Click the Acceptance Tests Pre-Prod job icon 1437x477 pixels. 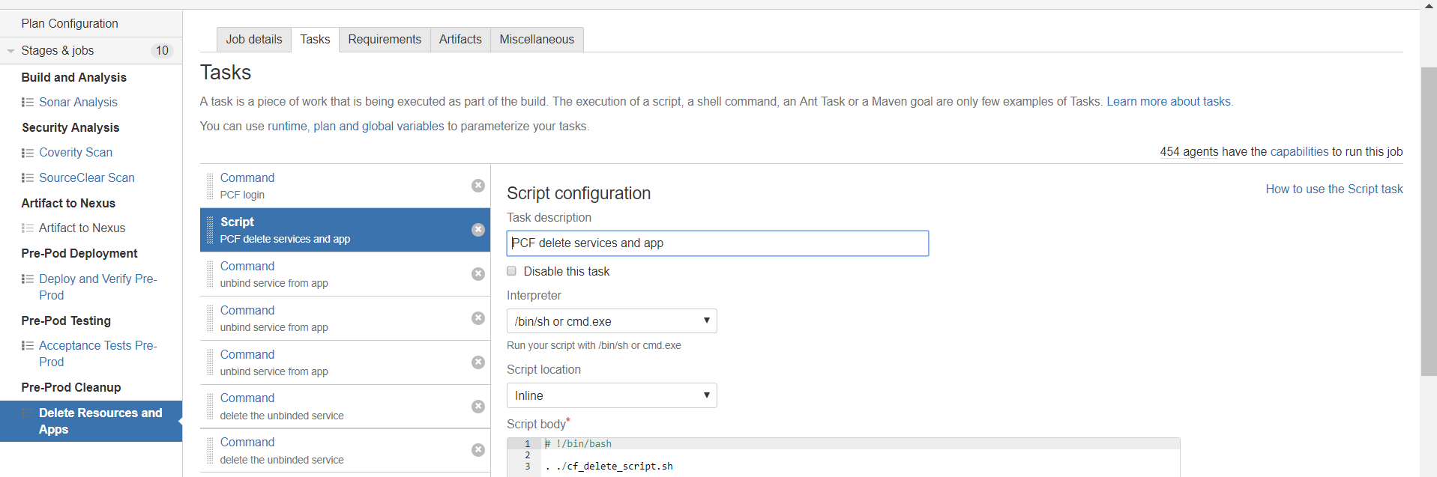pyautogui.click(x=28, y=346)
